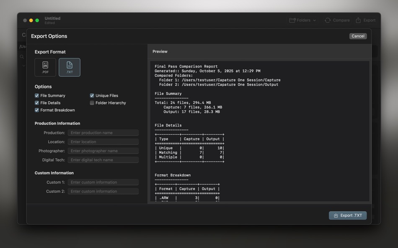Viewport: 398px width, 248px height.
Task: Uncheck the Format Breakdown option
Action: [x=37, y=110]
